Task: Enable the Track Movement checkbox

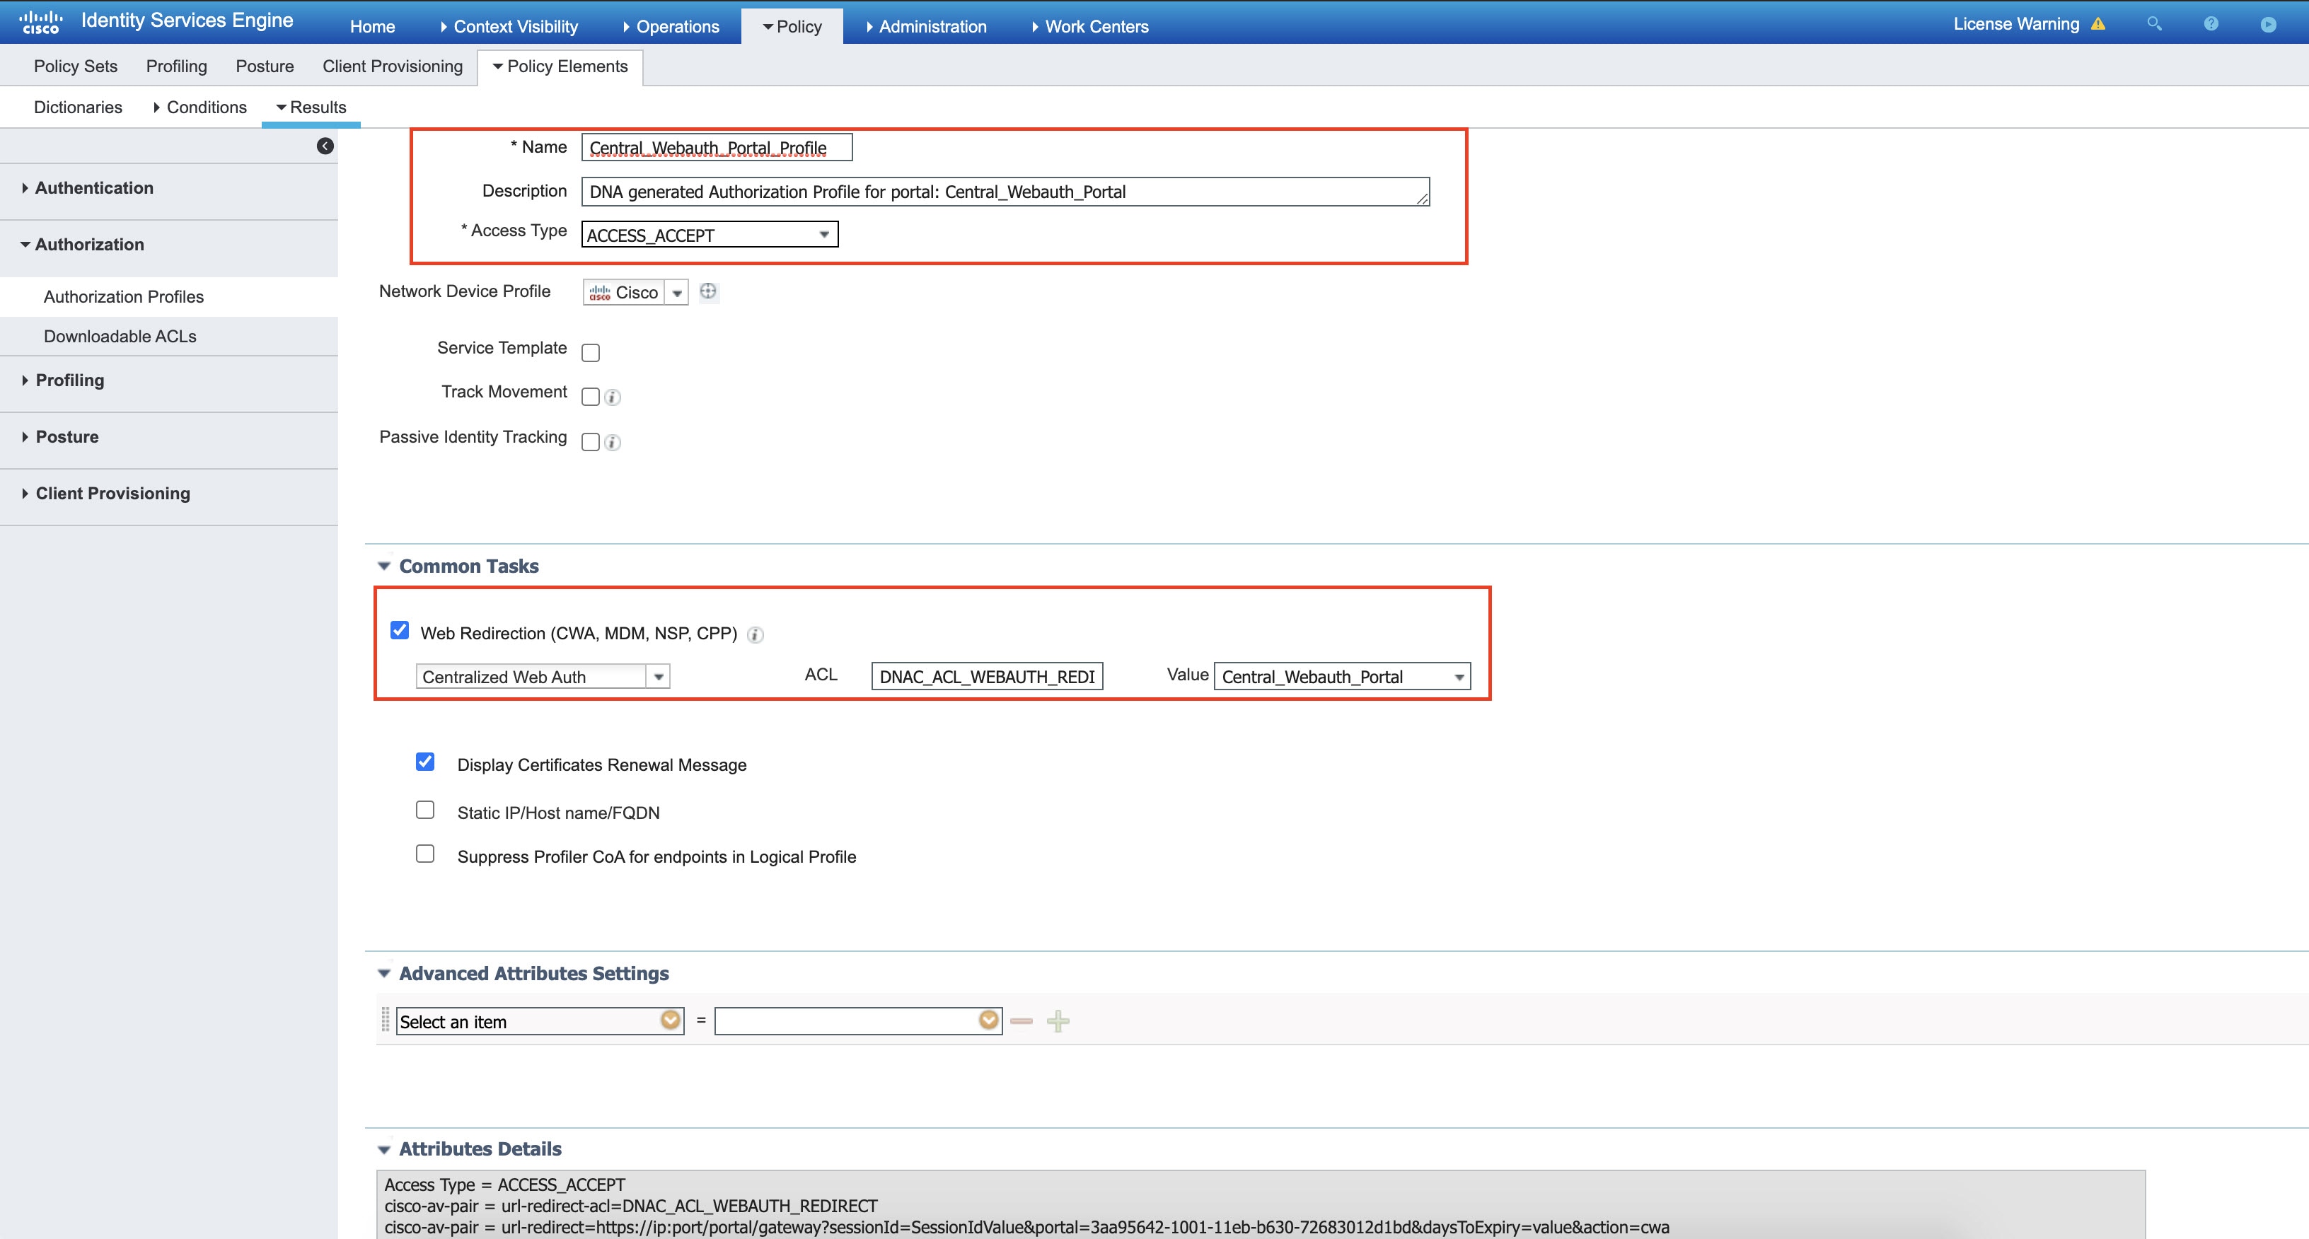Action: click(591, 397)
